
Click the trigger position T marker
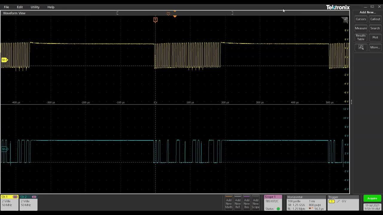[155, 20]
